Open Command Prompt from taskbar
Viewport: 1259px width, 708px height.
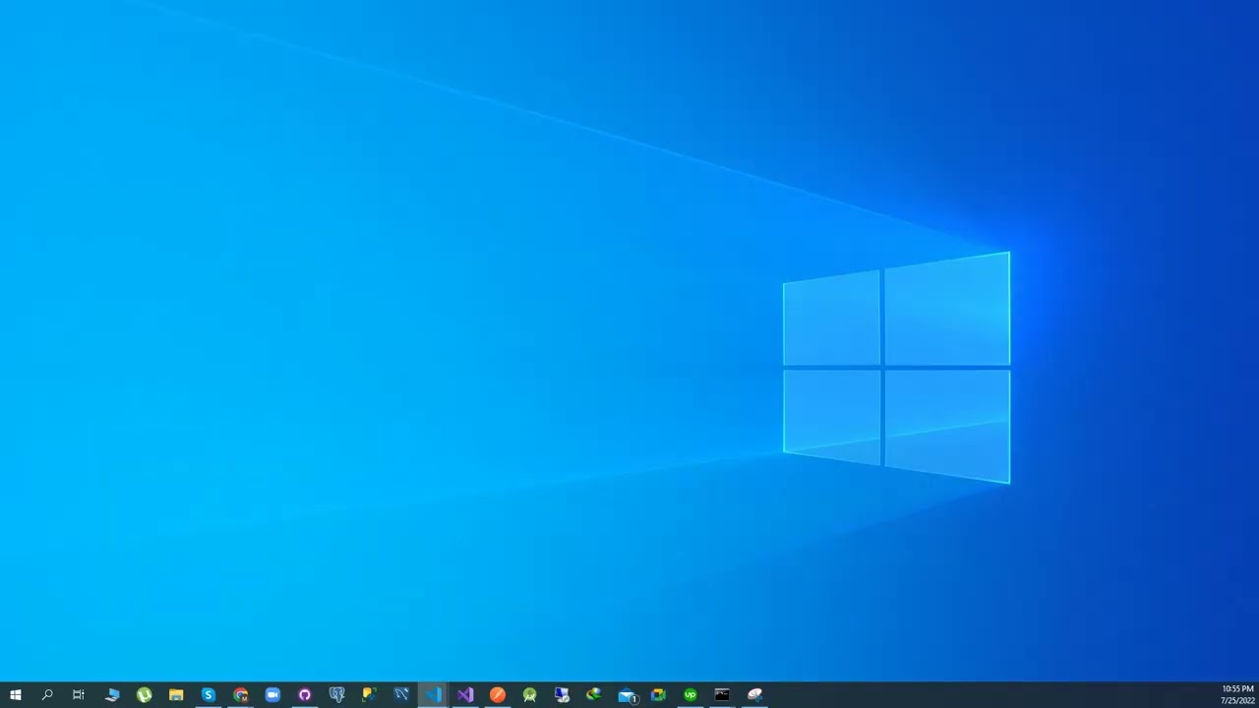(722, 695)
